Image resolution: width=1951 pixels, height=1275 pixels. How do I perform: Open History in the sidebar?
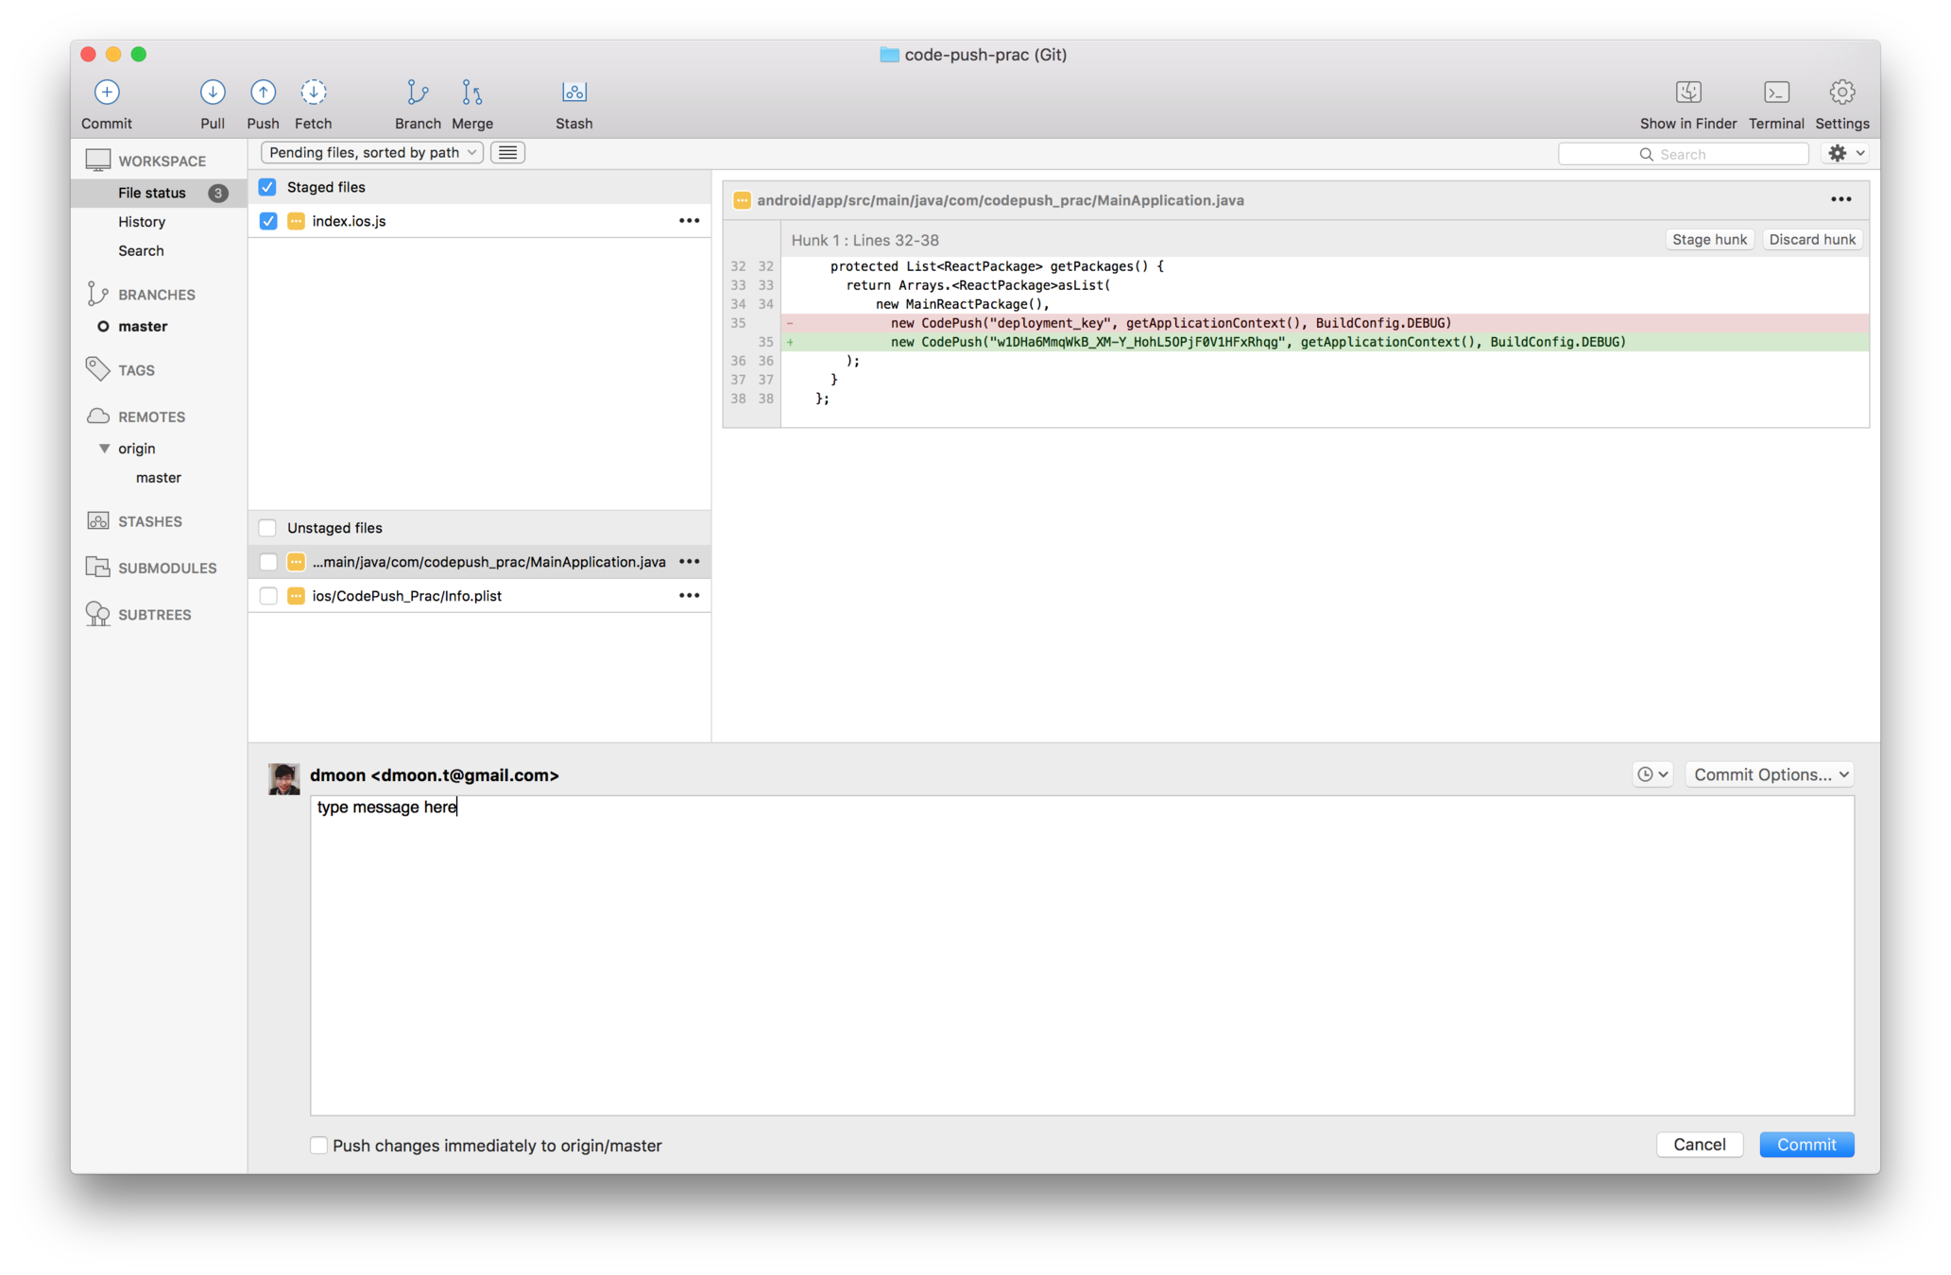(x=142, y=222)
